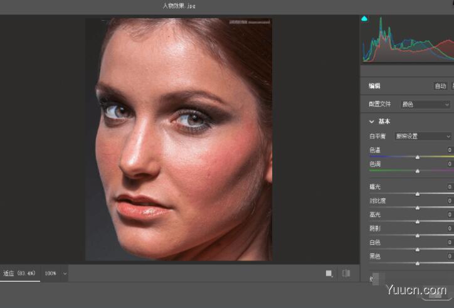Image resolution: width=454 pixels, height=308 pixels.
Task: Open the zoom level dropdown arrow
Action: pyautogui.click(x=65, y=273)
